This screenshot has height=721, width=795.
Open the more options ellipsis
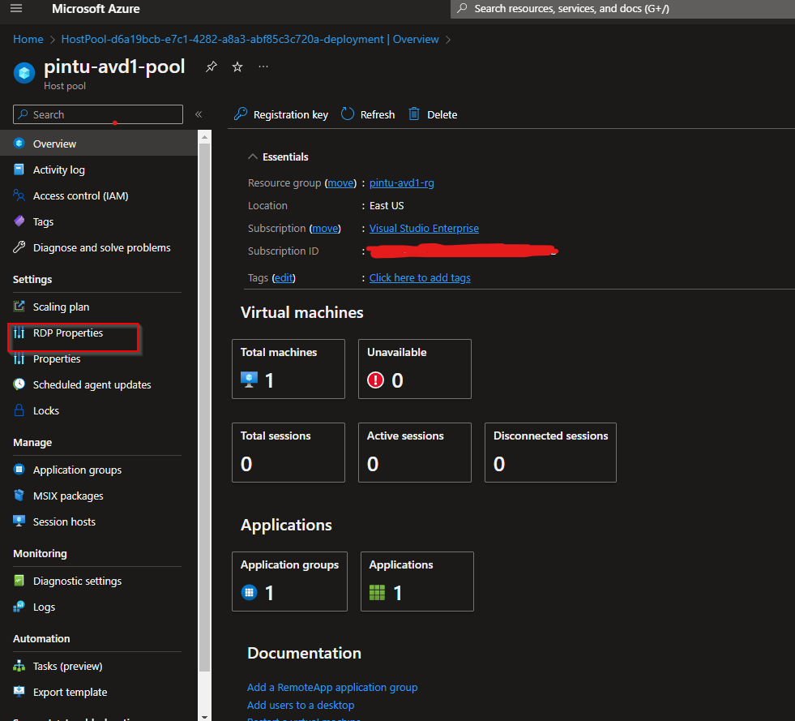coord(263,67)
